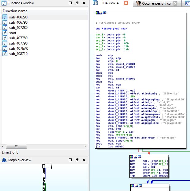Click the pencil edit icon on the sub_406290 node
190x191 pixels.
(x=101, y=13)
